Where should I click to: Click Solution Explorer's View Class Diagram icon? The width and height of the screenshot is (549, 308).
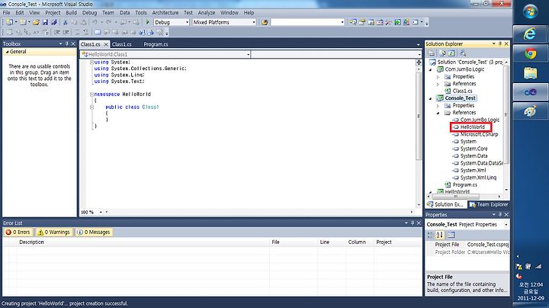point(463,53)
